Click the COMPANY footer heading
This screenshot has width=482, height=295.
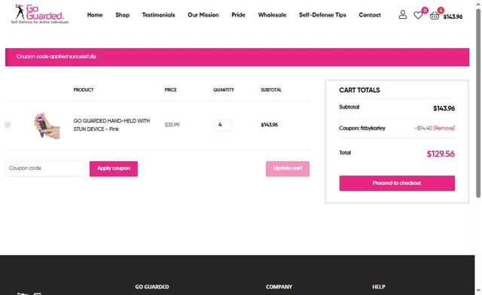[279, 287]
